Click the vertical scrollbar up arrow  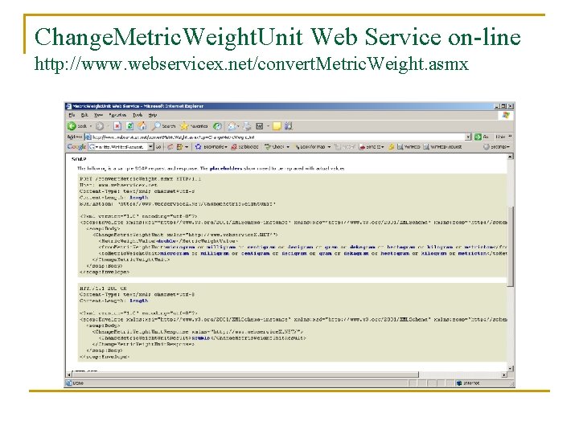pos(511,157)
